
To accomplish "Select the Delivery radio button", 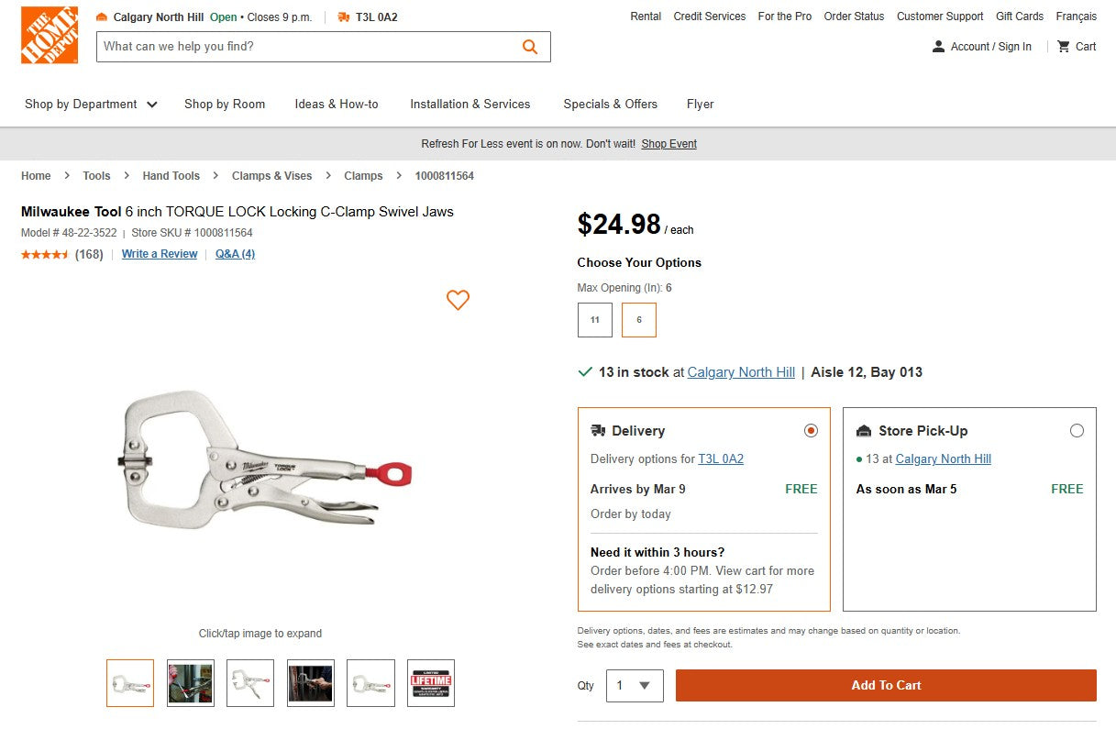I will pyautogui.click(x=811, y=429).
